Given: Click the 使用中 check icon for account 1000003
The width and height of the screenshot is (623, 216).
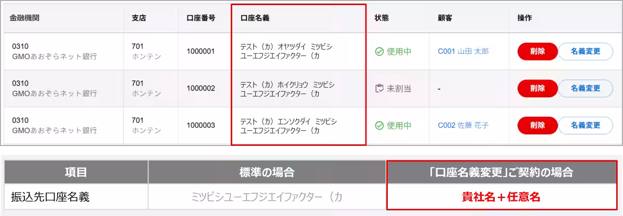Looking at the screenshot, I should tap(380, 125).
